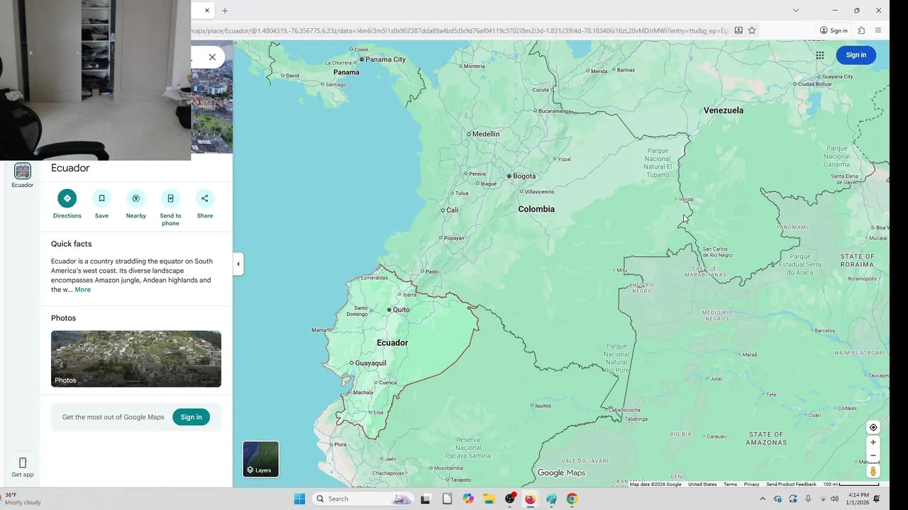Click the Street View pegman icon

873,471
